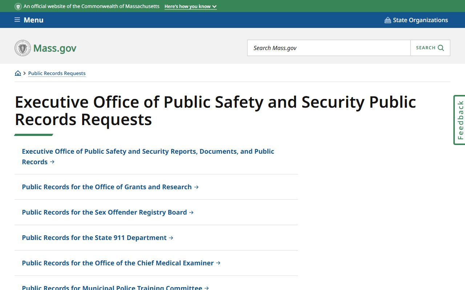The width and height of the screenshot is (465, 290).
Task: Click the Mass.gov wordmark text
Action: point(55,48)
